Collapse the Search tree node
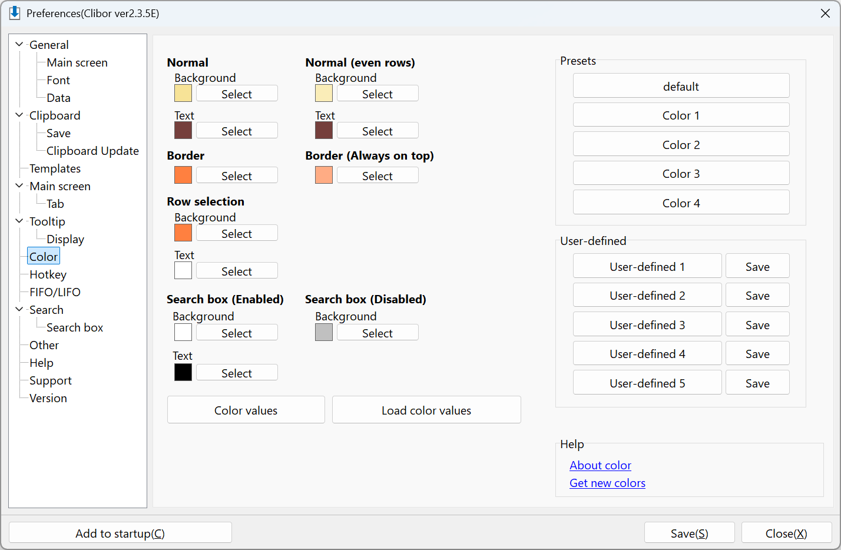The height and width of the screenshot is (550, 841). point(19,309)
